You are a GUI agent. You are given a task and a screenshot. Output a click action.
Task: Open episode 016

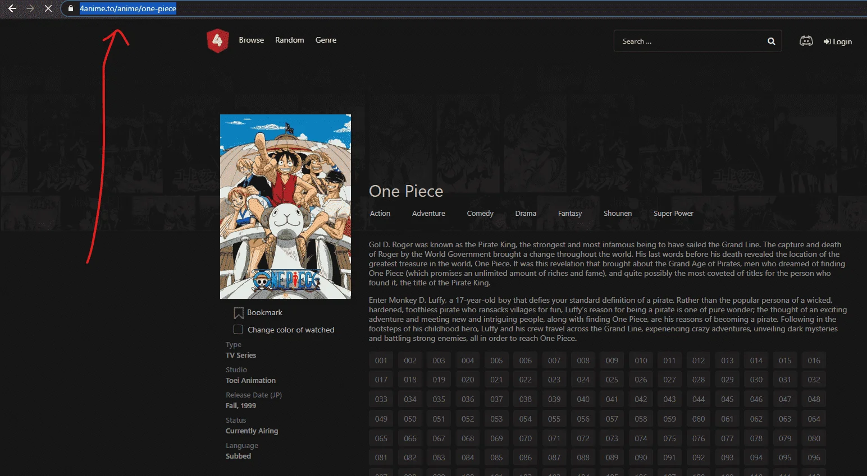(814, 361)
